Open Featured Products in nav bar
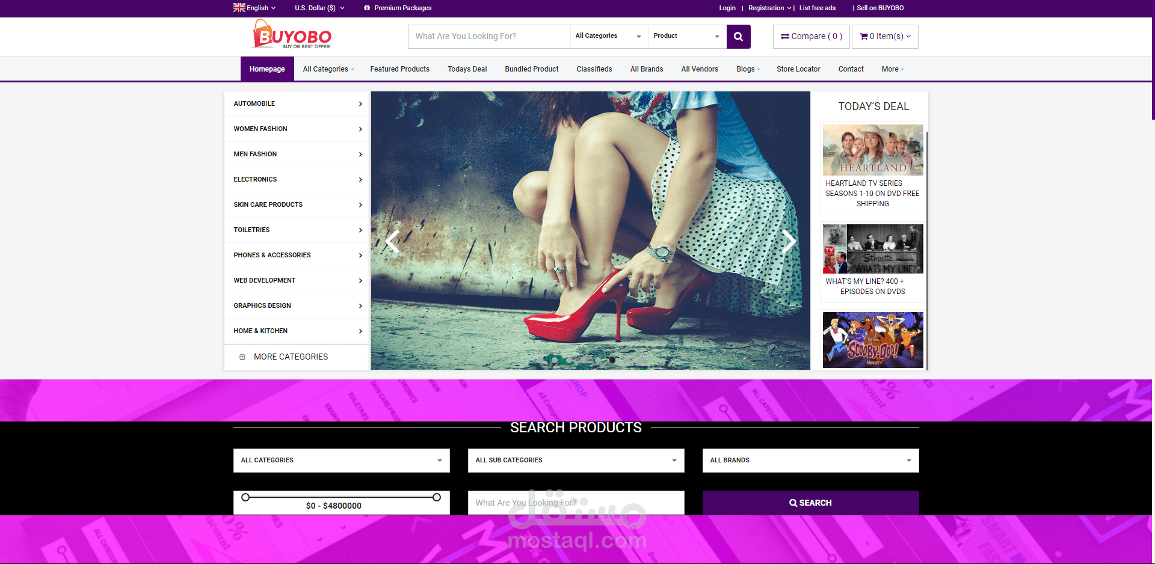The image size is (1155, 564). pyautogui.click(x=399, y=69)
